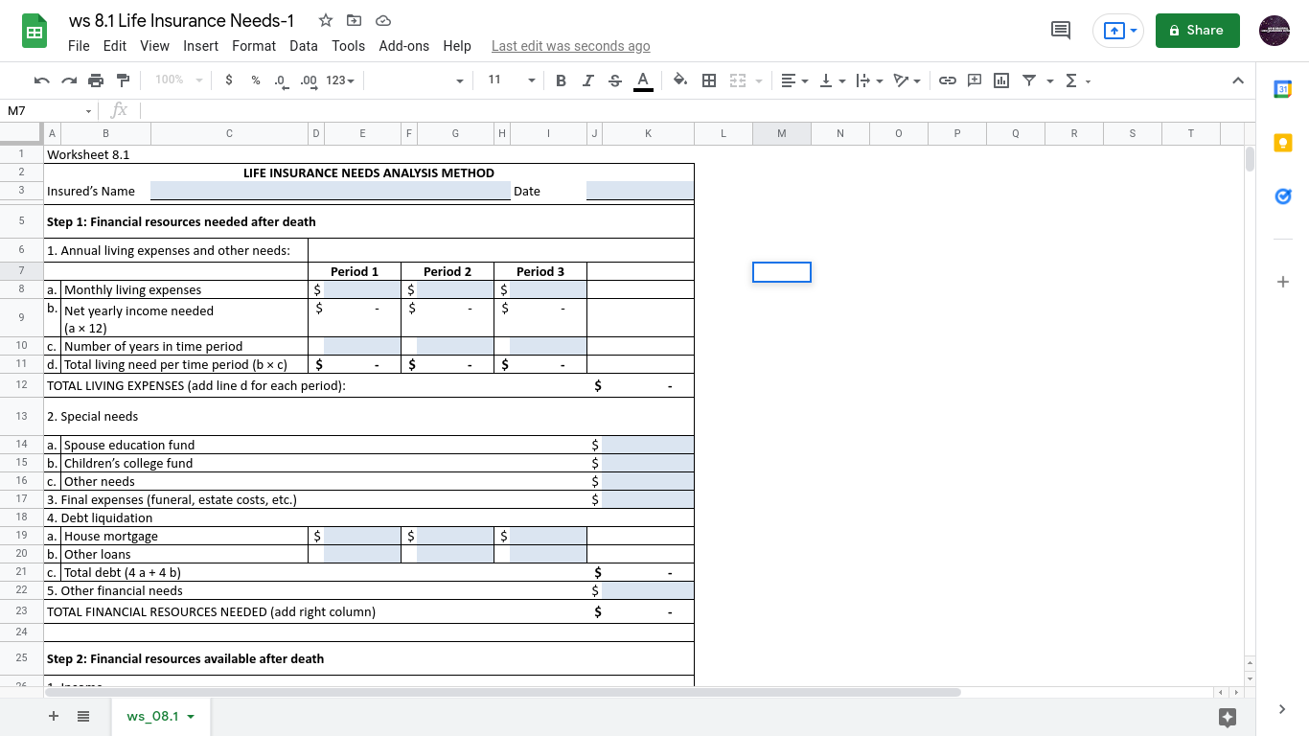Apply a currency format with the dollar icon
1309x736 pixels.
pos(228,80)
